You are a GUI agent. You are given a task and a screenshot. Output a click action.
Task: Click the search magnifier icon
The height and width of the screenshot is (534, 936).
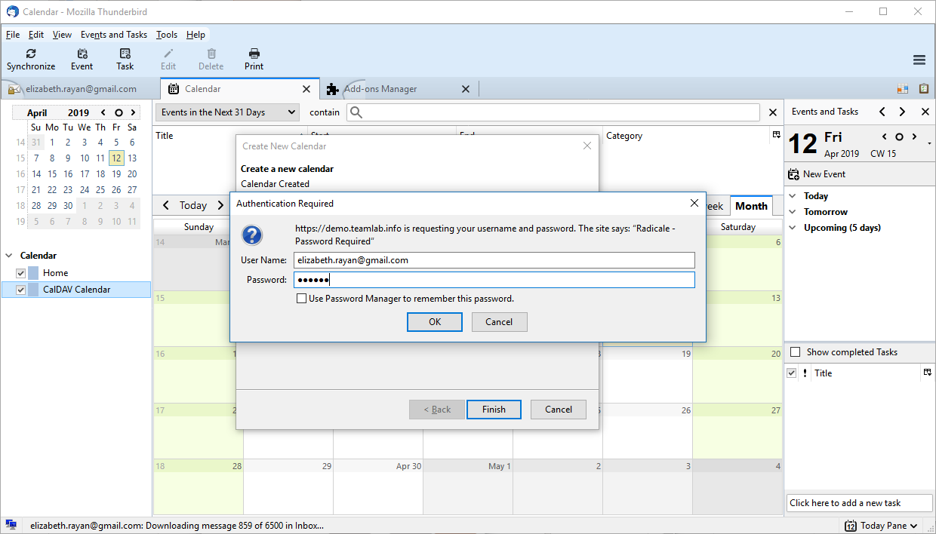pyautogui.click(x=355, y=112)
